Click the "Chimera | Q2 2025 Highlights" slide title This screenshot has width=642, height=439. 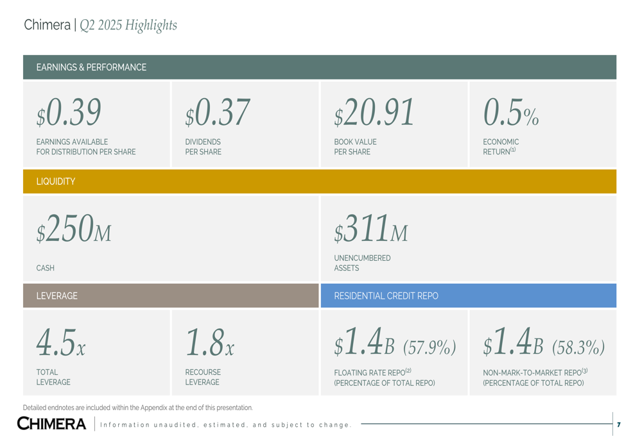[100, 25]
